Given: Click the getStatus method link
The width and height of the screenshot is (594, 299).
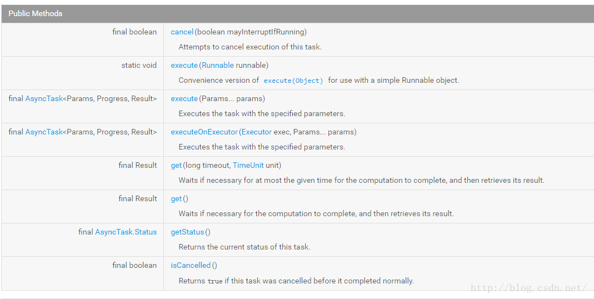Looking at the screenshot, I should tap(187, 232).
